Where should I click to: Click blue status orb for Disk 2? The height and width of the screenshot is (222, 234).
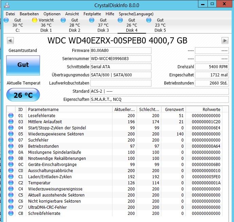(x=63, y=20)
